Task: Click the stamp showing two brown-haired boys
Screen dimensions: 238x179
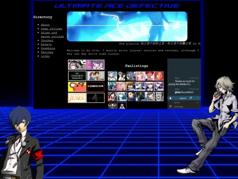Action: pyautogui.click(x=96, y=76)
